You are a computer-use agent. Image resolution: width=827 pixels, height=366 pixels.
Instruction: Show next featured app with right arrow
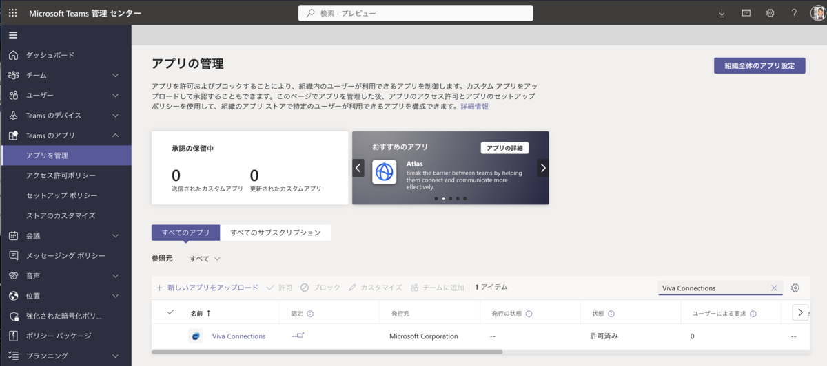[543, 168]
